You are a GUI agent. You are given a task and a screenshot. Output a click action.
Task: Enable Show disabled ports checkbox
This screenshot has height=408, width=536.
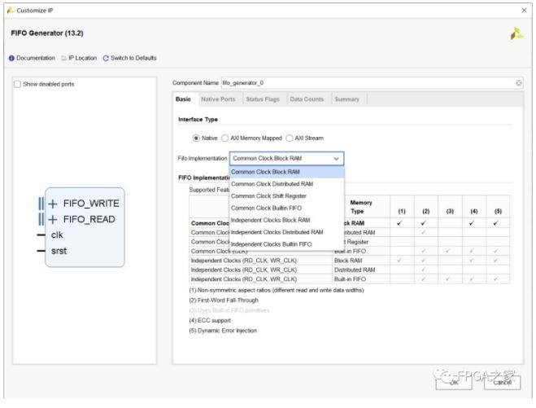click(x=17, y=84)
